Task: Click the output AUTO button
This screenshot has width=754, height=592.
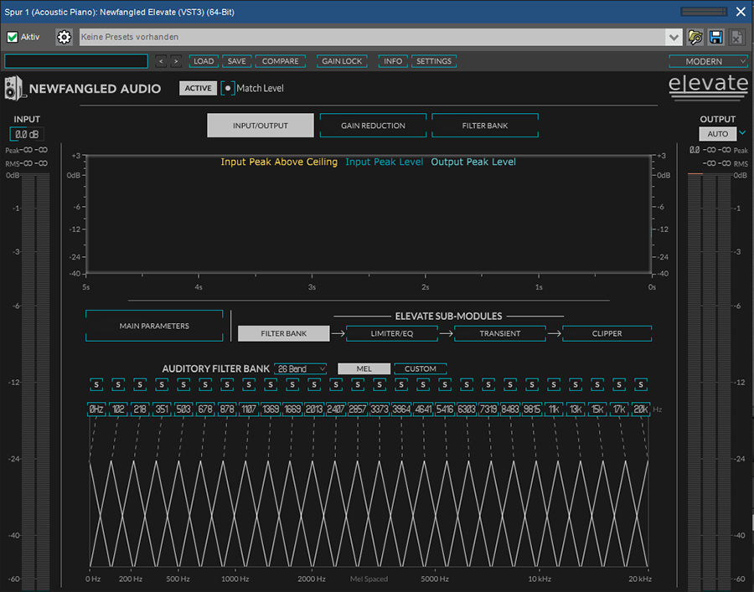Action: pos(717,134)
